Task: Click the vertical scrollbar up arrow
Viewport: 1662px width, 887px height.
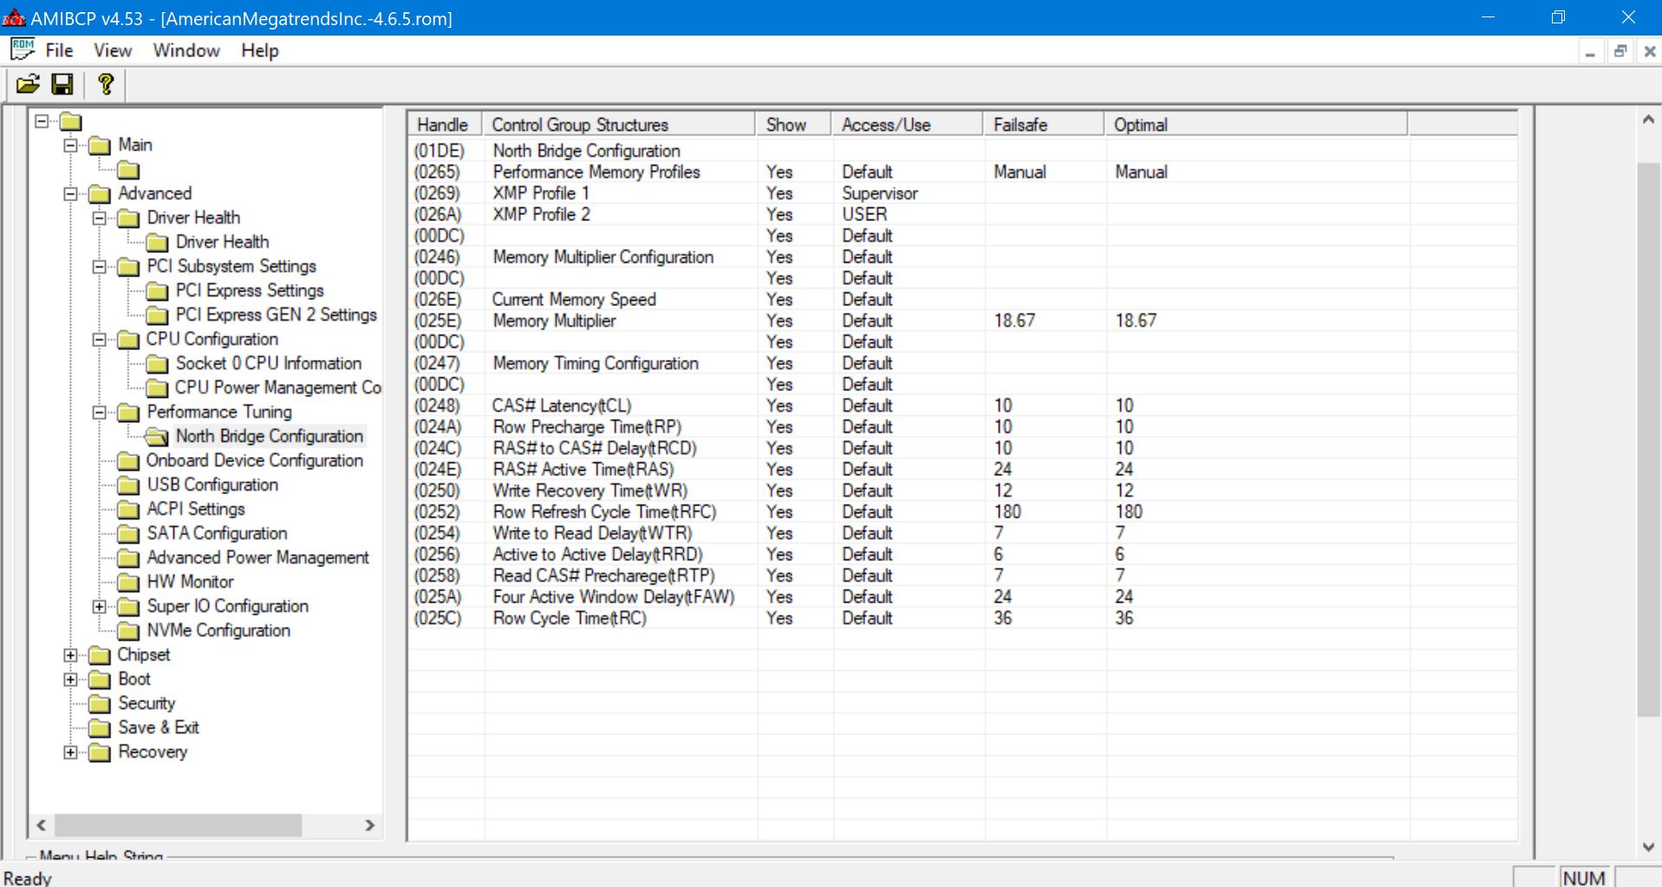Action: pyautogui.click(x=1648, y=121)
